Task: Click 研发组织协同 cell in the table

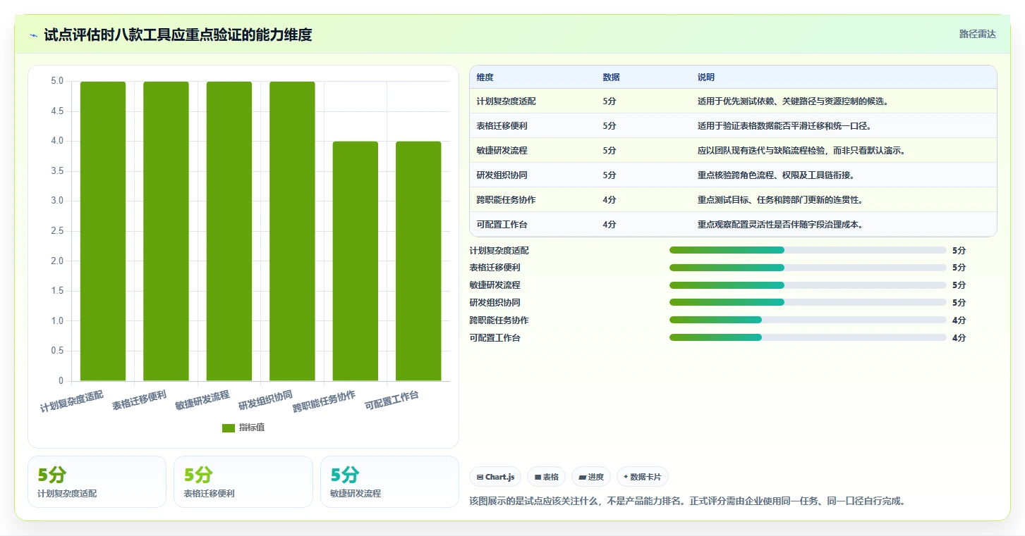Action: [502, 175]
